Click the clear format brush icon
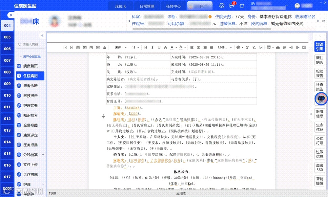Screen dimensions: 328x197 (x=105, y=48)
